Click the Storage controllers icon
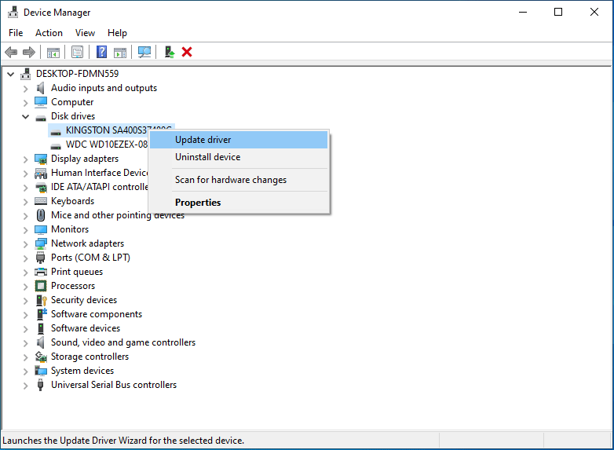This screenshot has width=614, height=450. pyautogui.click(x=41, y=357)
